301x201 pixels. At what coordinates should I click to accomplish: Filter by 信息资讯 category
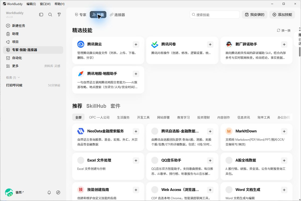pyautogui.click(x=244, y=117)
